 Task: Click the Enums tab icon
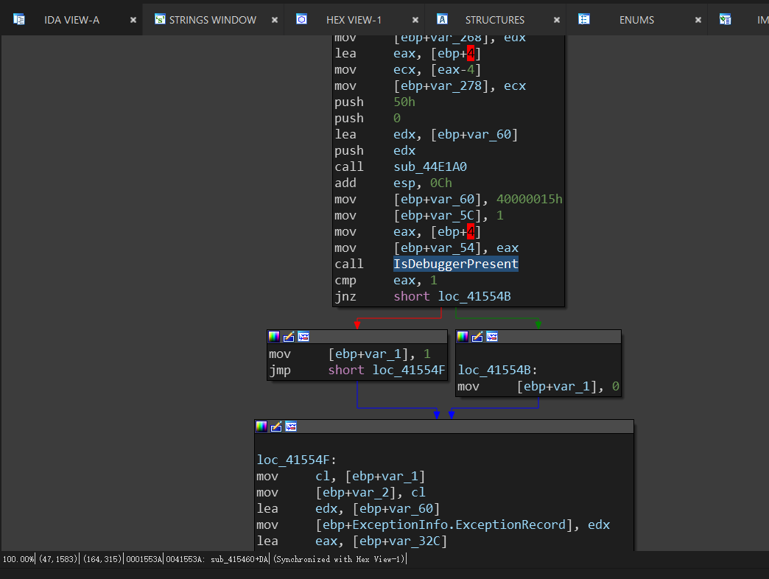pos(583,20)
